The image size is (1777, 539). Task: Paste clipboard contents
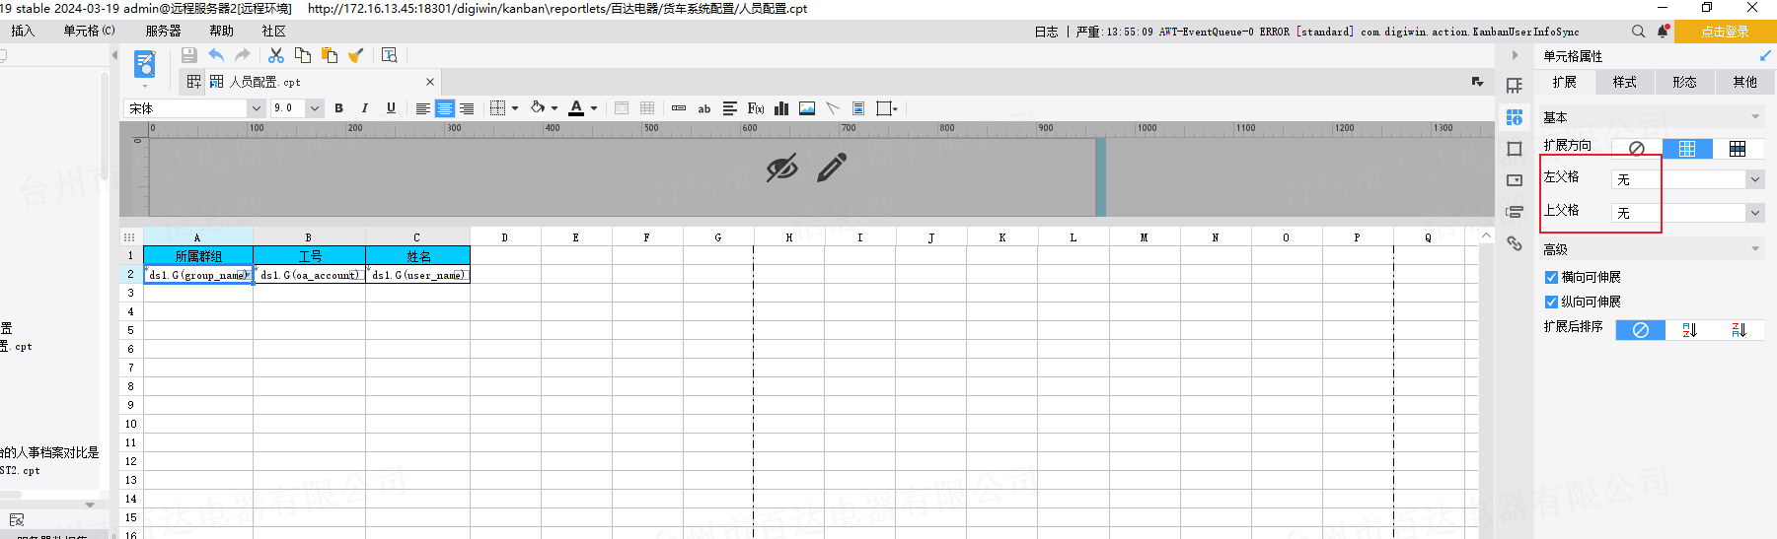pyautogui.click(x=330, y=55)
